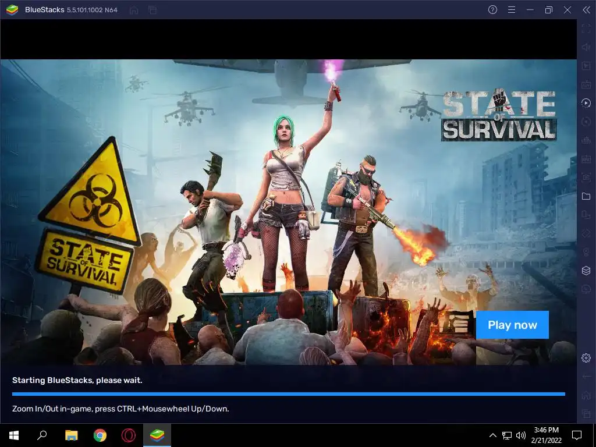Screen dimensions: 596x447
Task: Click the network icon in system tray
Action: [507, 435]
